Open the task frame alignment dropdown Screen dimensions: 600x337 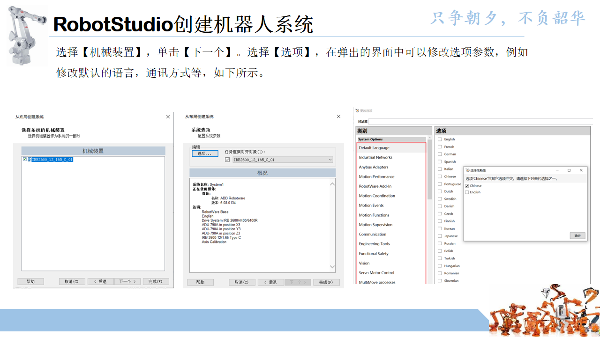coord(330,159)
